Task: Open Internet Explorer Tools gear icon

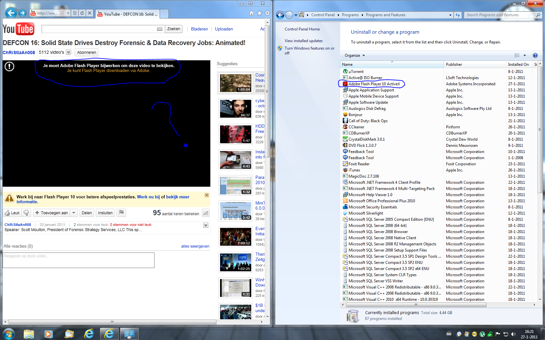Action: point(267,13)
